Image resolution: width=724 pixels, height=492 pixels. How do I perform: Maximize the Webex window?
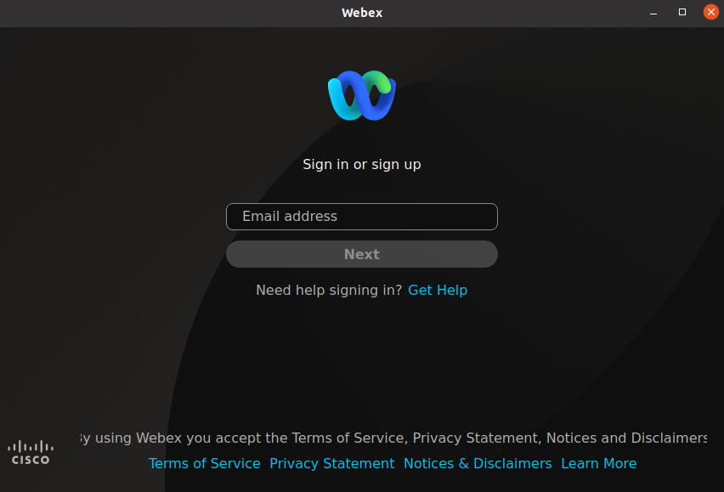tap(682, 12)
